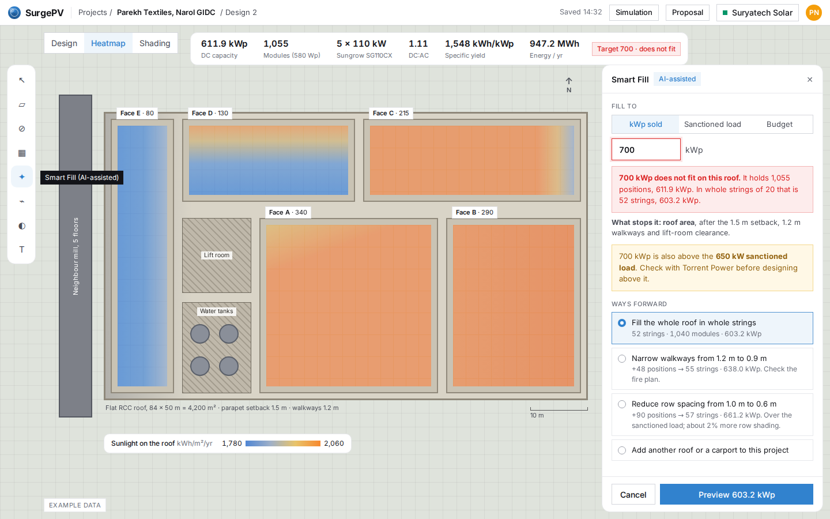Select Fill the whole roof in whole strings
Screen dimensions: 830x519
712,328
